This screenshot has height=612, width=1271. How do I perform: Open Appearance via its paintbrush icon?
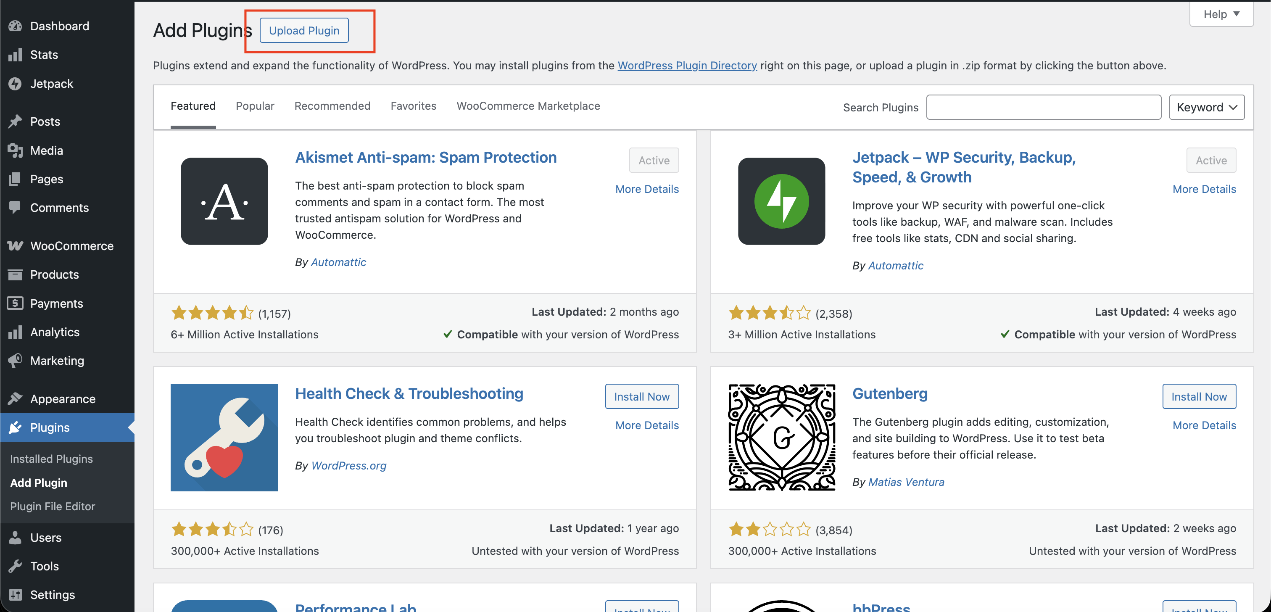15,399
